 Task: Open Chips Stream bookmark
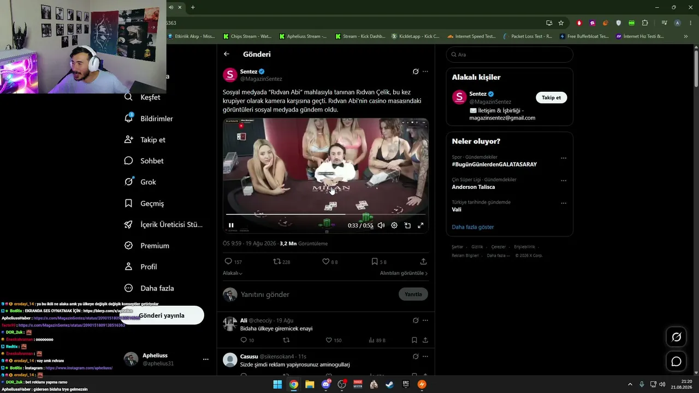tap(247, 37)
